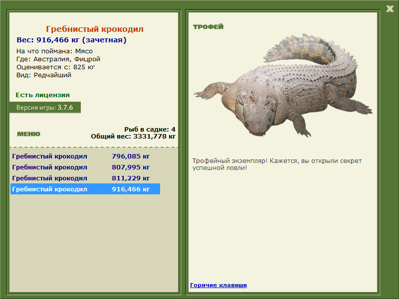Viewport: 399px width, 299px height.
Task: Click the Оценивается с: 825 кг line
Action: tap(55, 67)
